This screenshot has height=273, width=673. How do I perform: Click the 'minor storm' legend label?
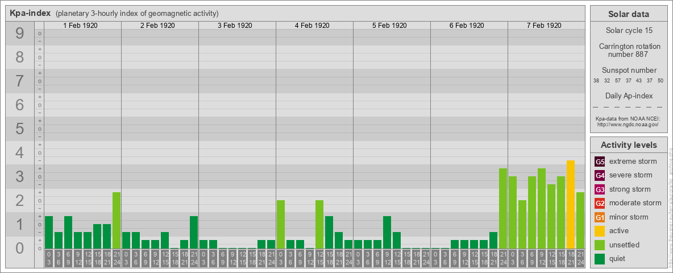point(629,217)
